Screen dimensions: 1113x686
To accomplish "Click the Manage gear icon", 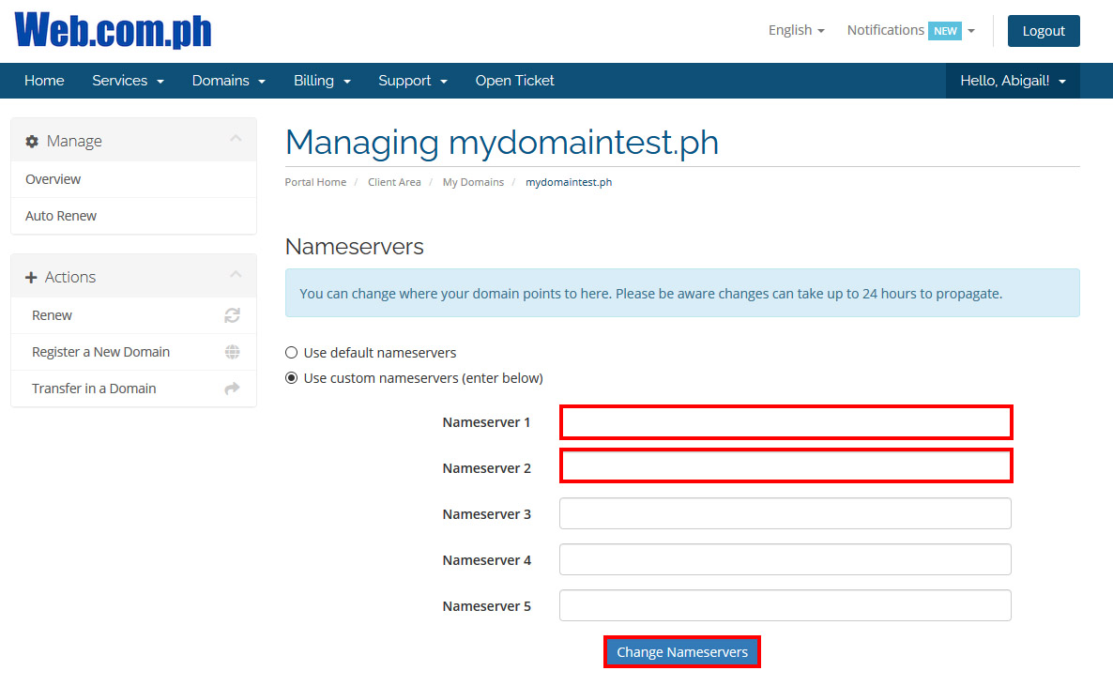I will (x=32, y=142).
